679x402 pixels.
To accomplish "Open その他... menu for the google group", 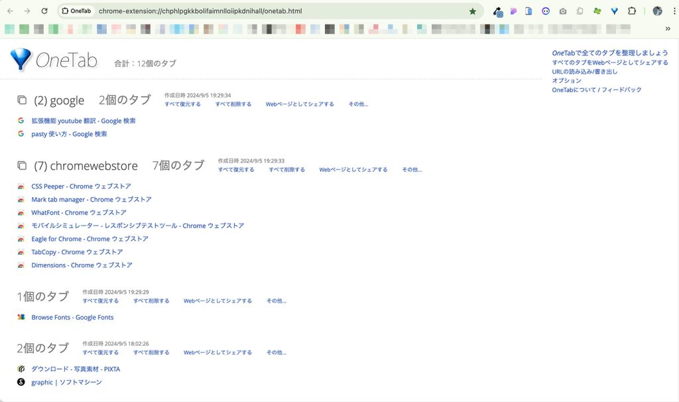I will (359, 104).
